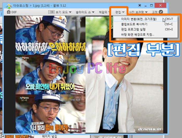Click the full screen icon in title bar
This screenshot has height=138, width=182.
point(140,5)
